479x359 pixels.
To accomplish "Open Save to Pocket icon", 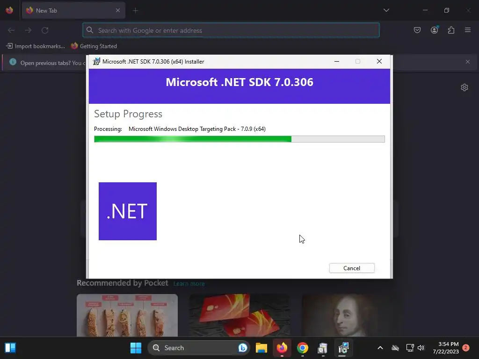I will pyautogui.click(x=417, y=30).
